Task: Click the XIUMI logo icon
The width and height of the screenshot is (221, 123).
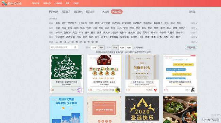Action: tap(4, 3)
